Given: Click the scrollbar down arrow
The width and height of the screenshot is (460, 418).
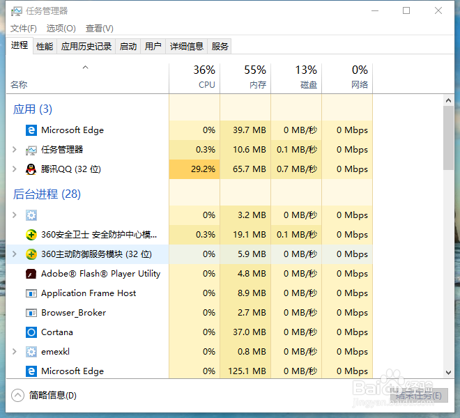Looking at the screenshot, I should [448, 373].
